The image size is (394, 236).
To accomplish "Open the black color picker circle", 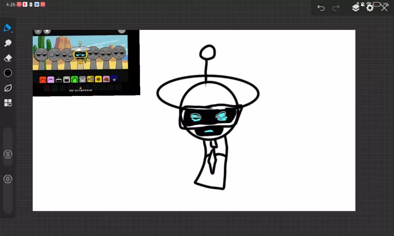I will coord(8,73).
